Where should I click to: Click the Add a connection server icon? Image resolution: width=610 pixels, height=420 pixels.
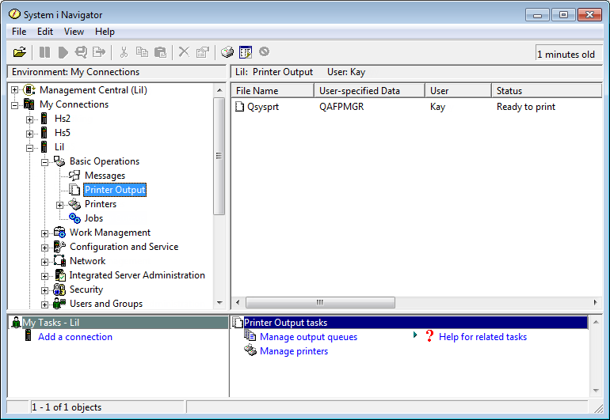pos(29,337)
